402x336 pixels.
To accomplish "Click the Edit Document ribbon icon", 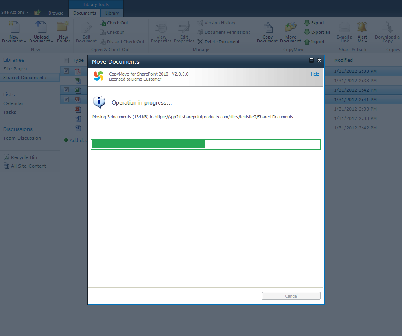I will 87,28.
